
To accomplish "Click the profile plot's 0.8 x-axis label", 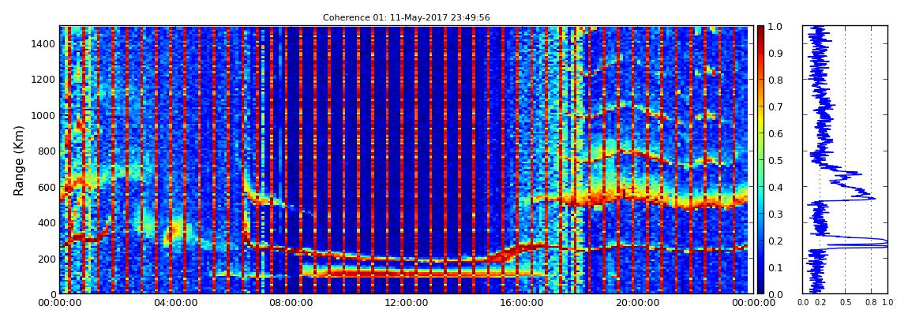I will click(871, 303).
